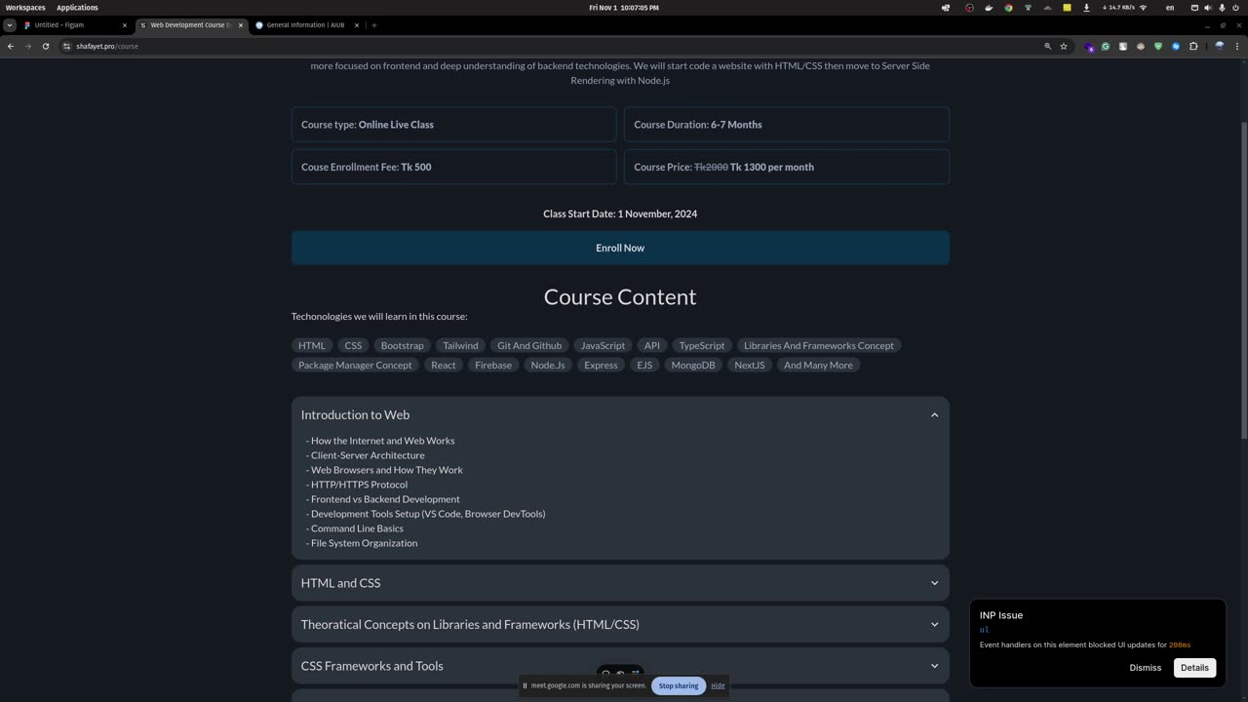
Task: Click the TypeScript technology tag
Action: pos(702,345)
